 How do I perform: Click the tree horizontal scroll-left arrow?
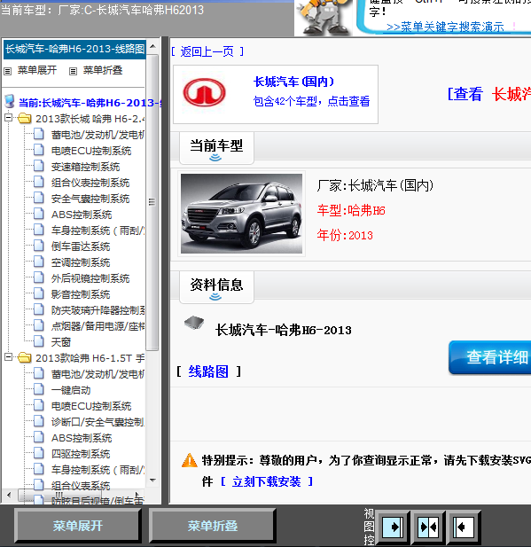coord(9,495)
